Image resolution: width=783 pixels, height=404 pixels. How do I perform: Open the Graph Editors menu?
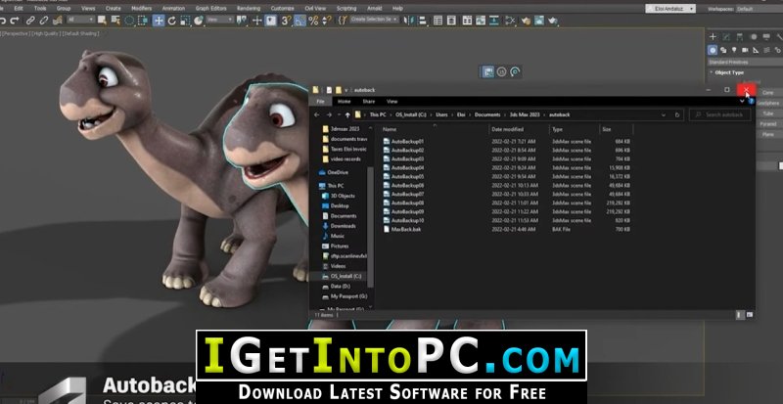(x=212, y=9)
